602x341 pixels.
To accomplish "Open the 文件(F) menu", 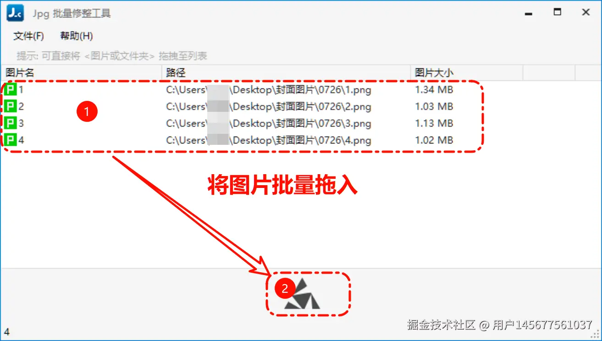I will [28, 36].
